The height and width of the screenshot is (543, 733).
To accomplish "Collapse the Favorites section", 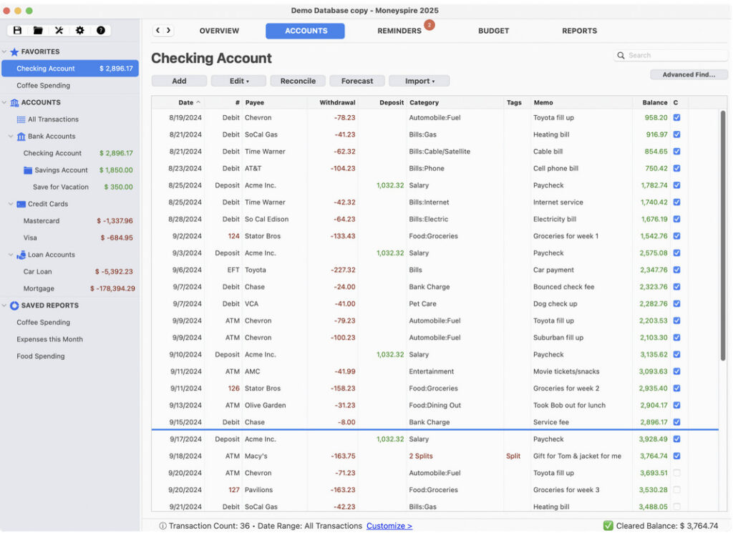I will click(x=4, y=52).
